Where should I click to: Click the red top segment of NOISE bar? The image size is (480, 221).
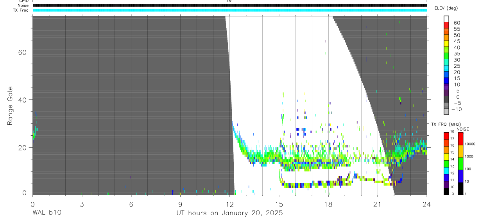click(461, 139)
